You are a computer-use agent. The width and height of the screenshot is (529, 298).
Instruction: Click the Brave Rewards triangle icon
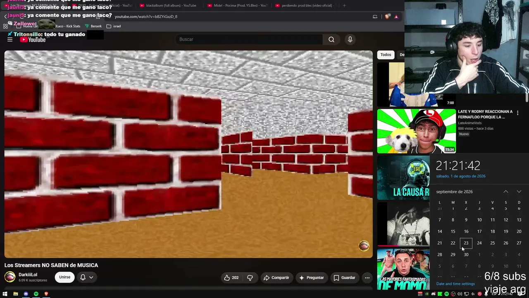click(396, 17)
